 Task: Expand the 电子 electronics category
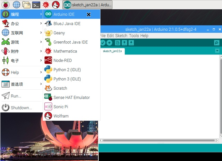22,61
